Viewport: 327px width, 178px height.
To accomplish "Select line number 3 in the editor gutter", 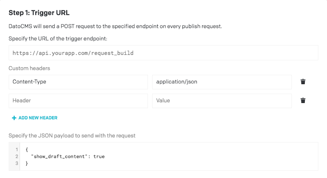I will [17, 164].
